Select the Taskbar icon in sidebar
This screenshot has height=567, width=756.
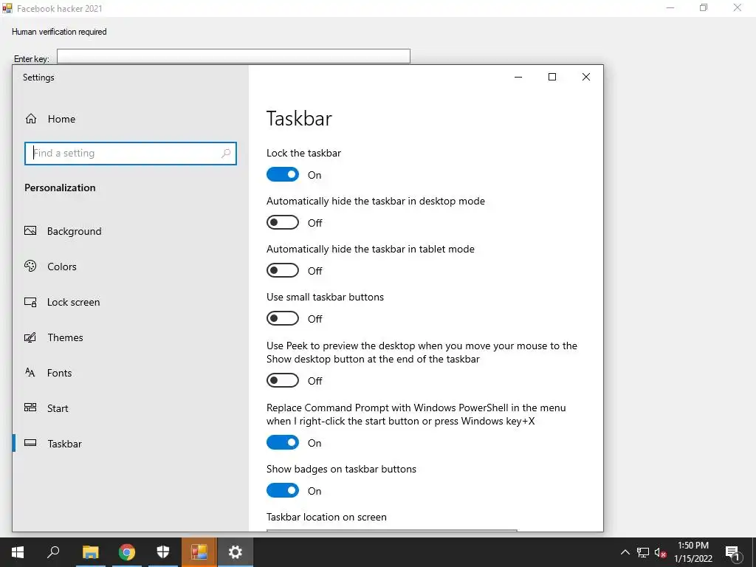point(30,443)
